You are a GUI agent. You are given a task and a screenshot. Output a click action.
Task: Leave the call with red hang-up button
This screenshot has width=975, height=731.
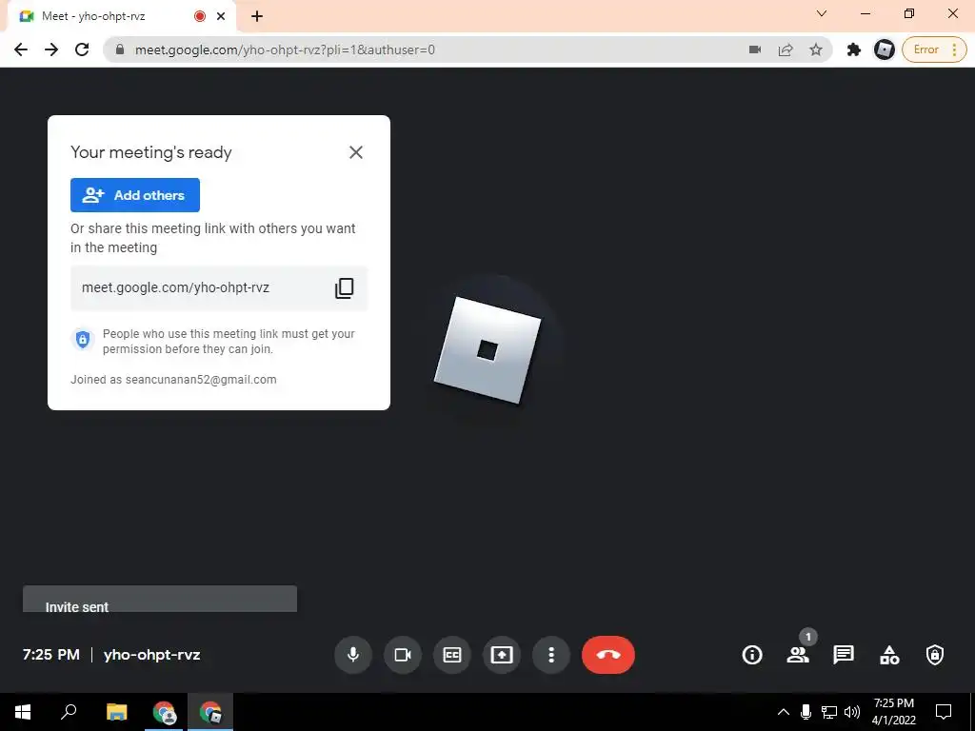pyautogui.click(x=608, y=655)
